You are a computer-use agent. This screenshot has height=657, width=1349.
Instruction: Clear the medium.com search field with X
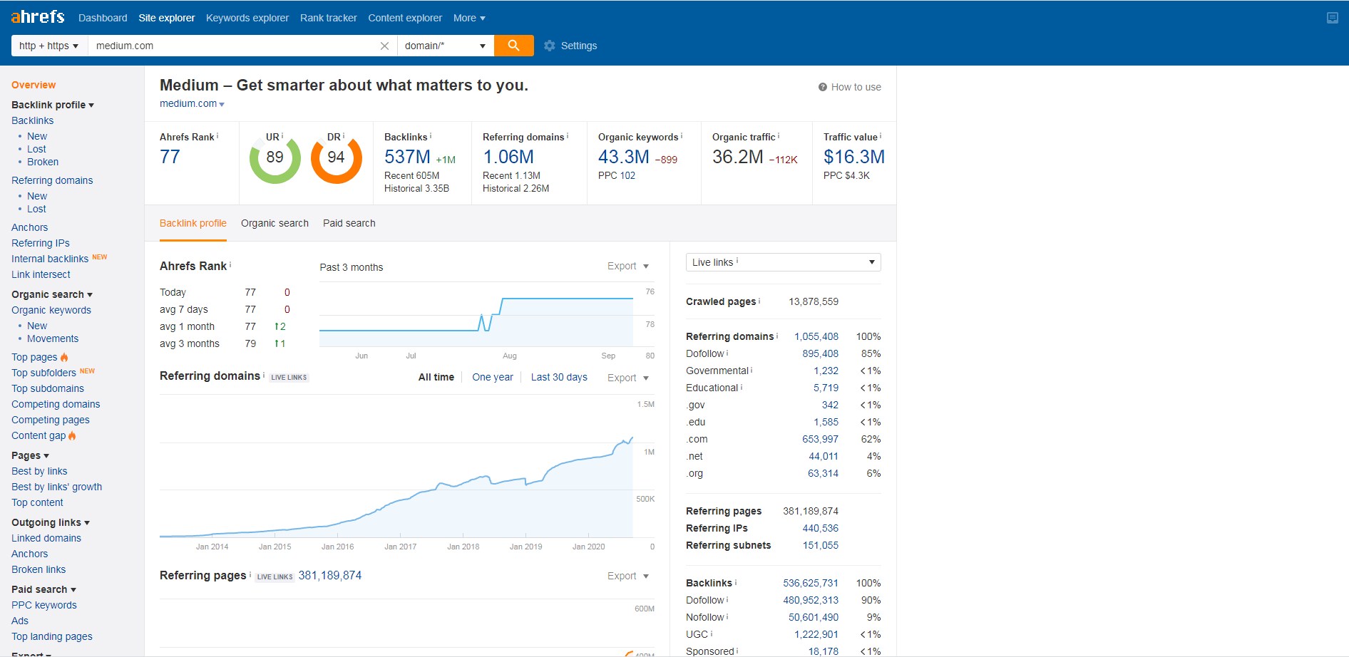click(384, 46)
